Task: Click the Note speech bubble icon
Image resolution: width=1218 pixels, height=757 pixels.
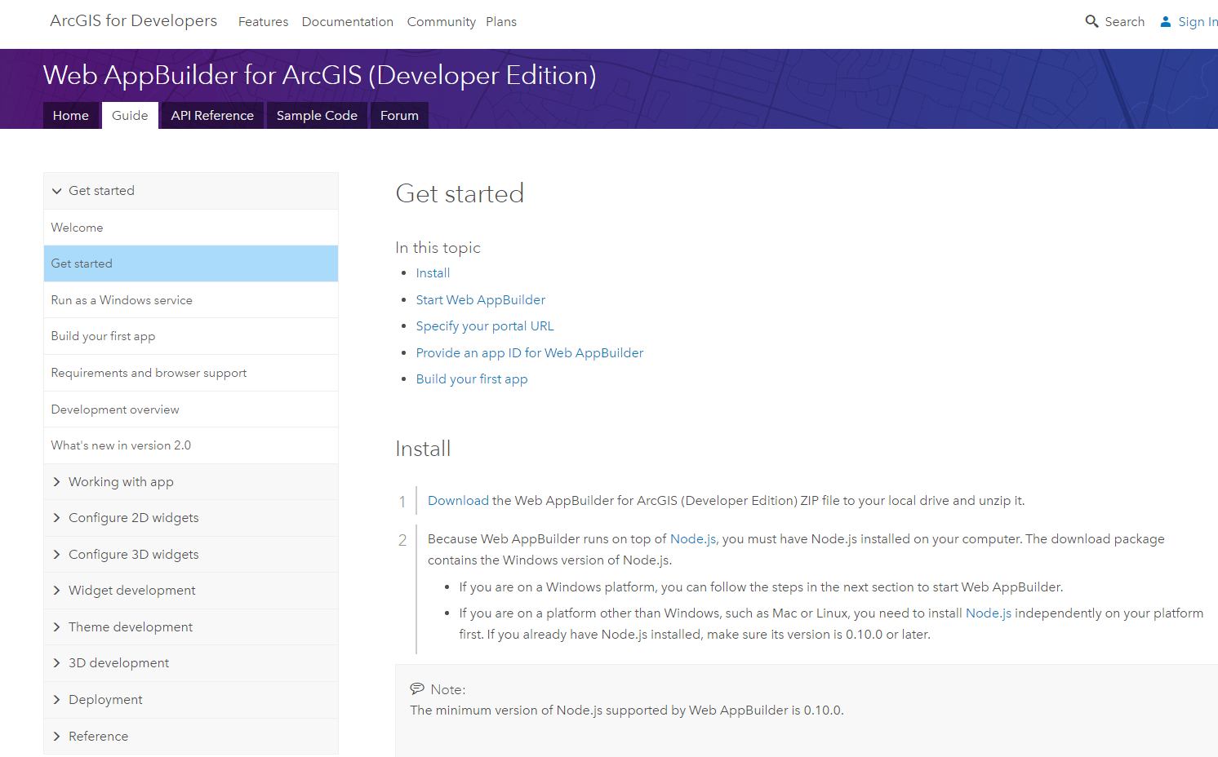Action: (x=417, y=688)
